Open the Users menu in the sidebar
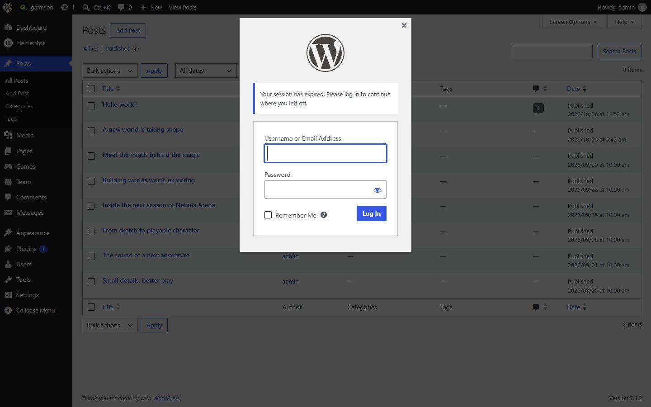The image size is (651, 407). coord(36,264)
